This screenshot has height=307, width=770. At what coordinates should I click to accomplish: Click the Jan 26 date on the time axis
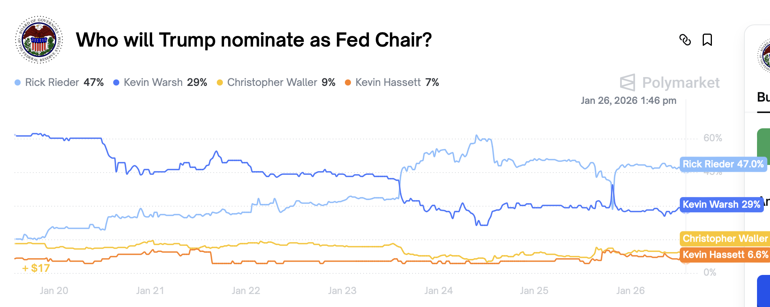pyautogui.click(x=630, y=291)
